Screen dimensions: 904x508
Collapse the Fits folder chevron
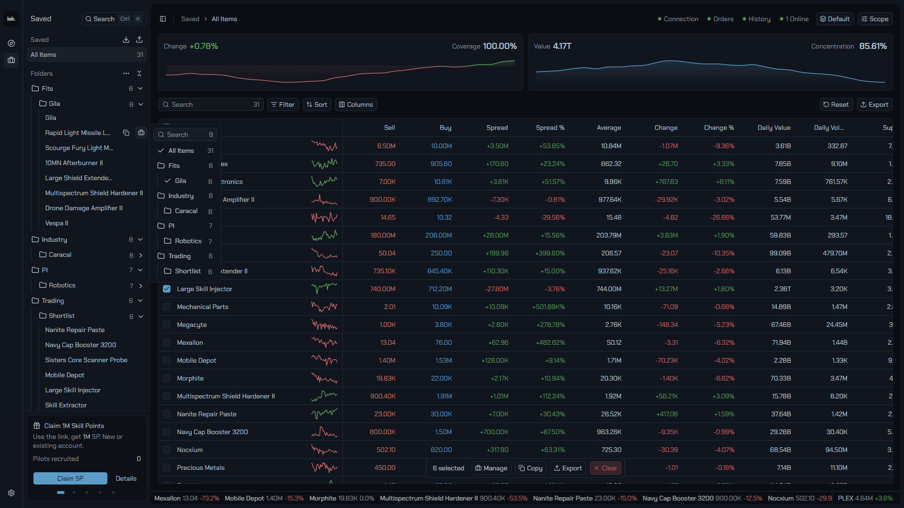[140, 88]
